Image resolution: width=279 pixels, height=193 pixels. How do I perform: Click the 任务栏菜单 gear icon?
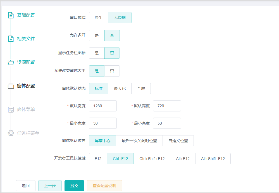coord(11,133)
